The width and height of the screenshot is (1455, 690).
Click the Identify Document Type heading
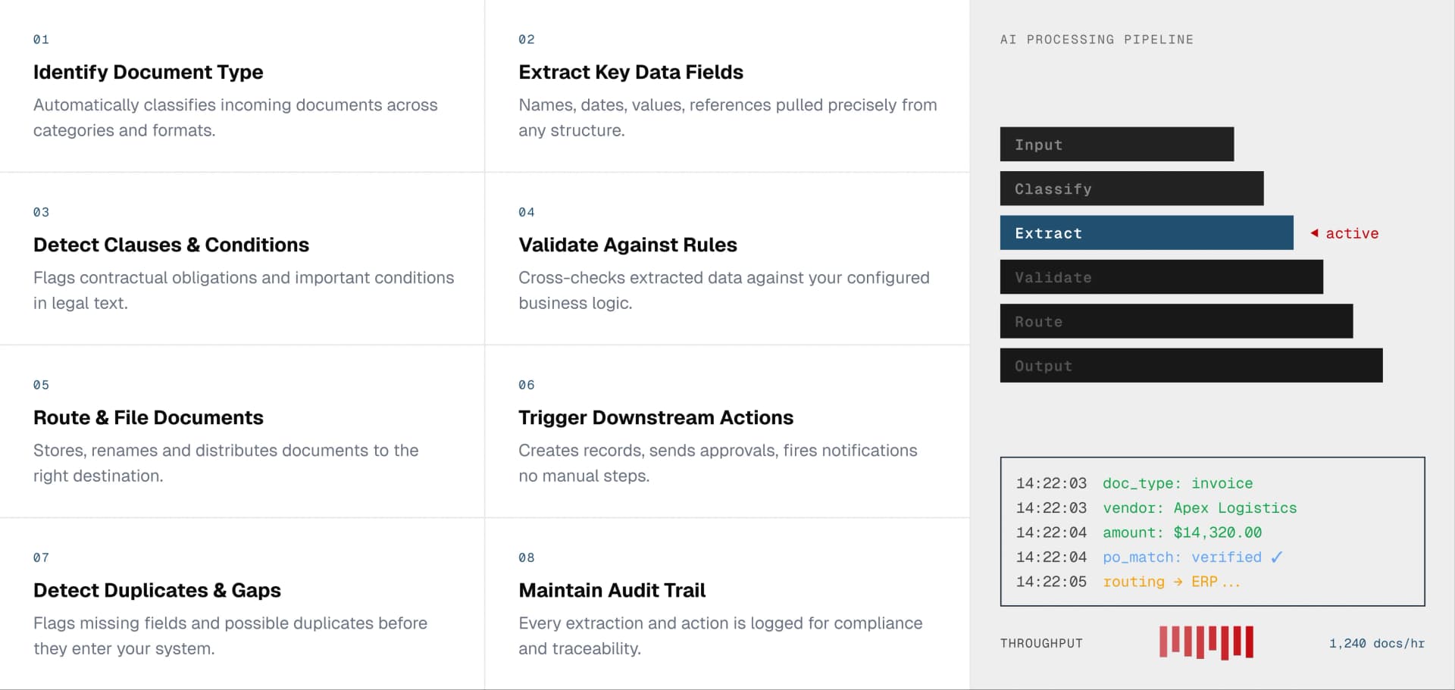tap(149, 72)
